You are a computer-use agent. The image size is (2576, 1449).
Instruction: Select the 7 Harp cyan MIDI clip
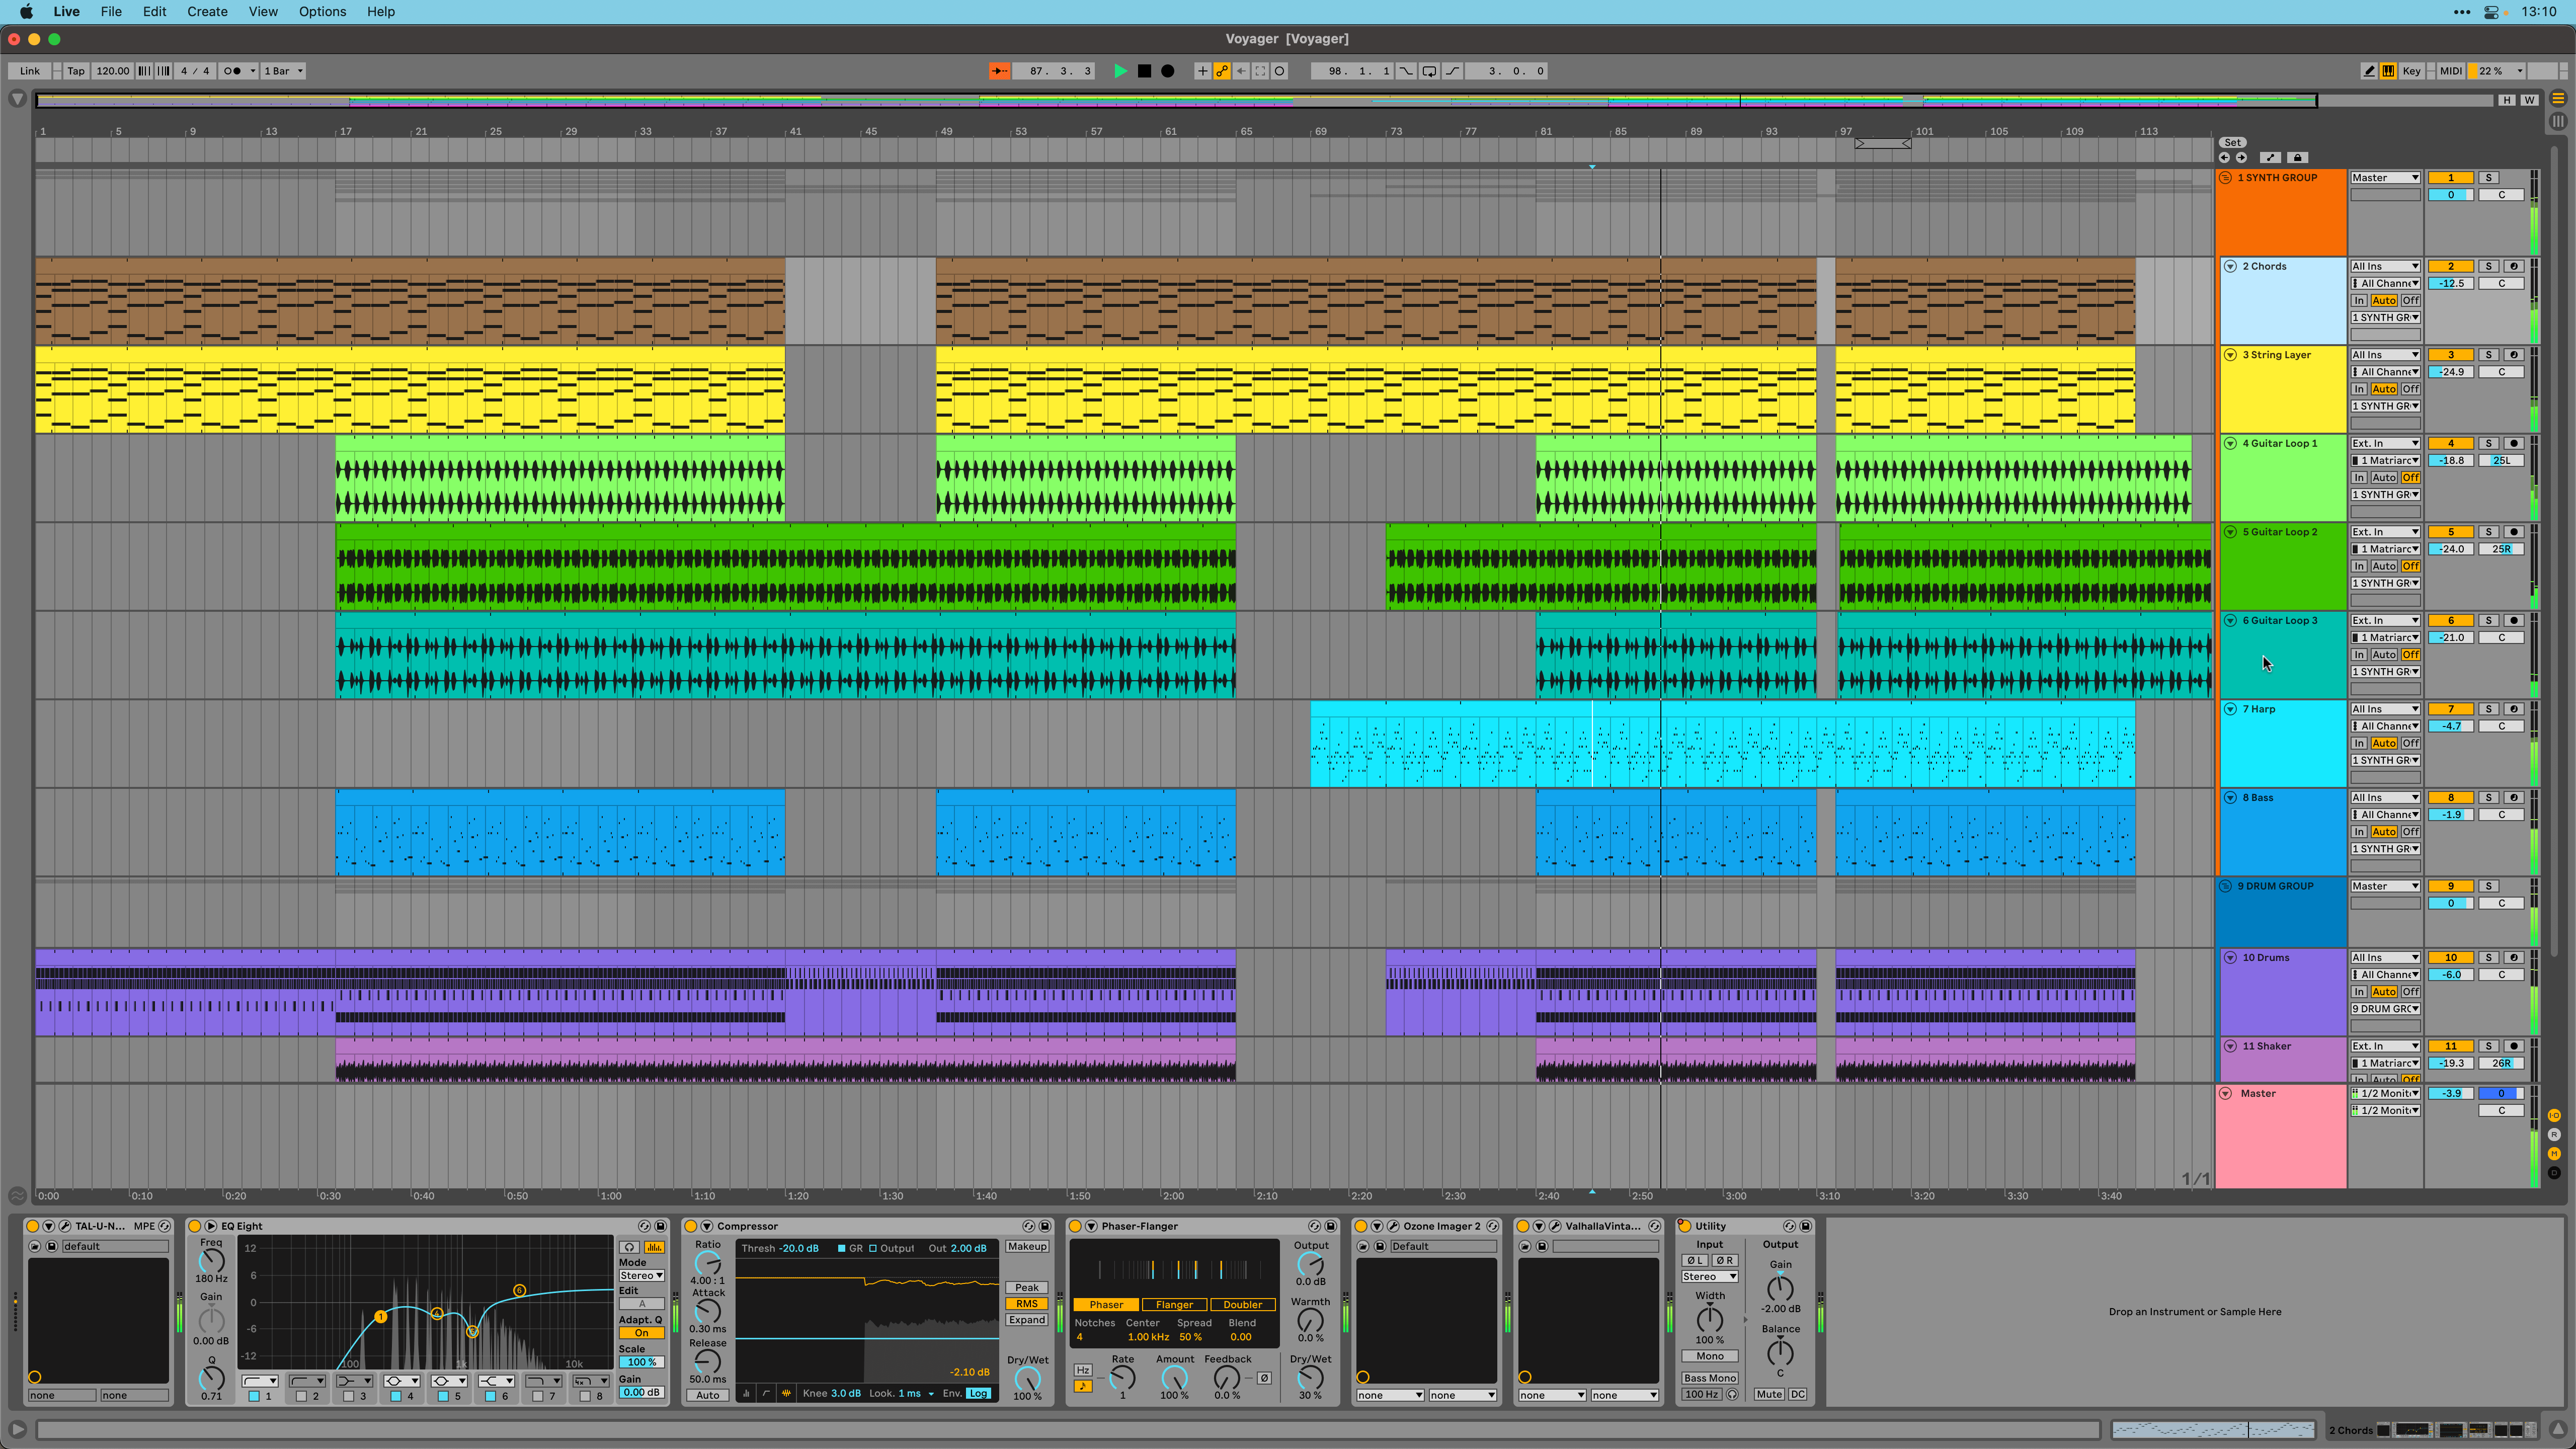[1722, 743]
